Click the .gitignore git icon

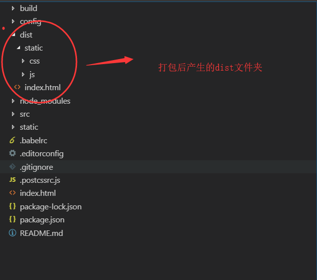point(12,167)
